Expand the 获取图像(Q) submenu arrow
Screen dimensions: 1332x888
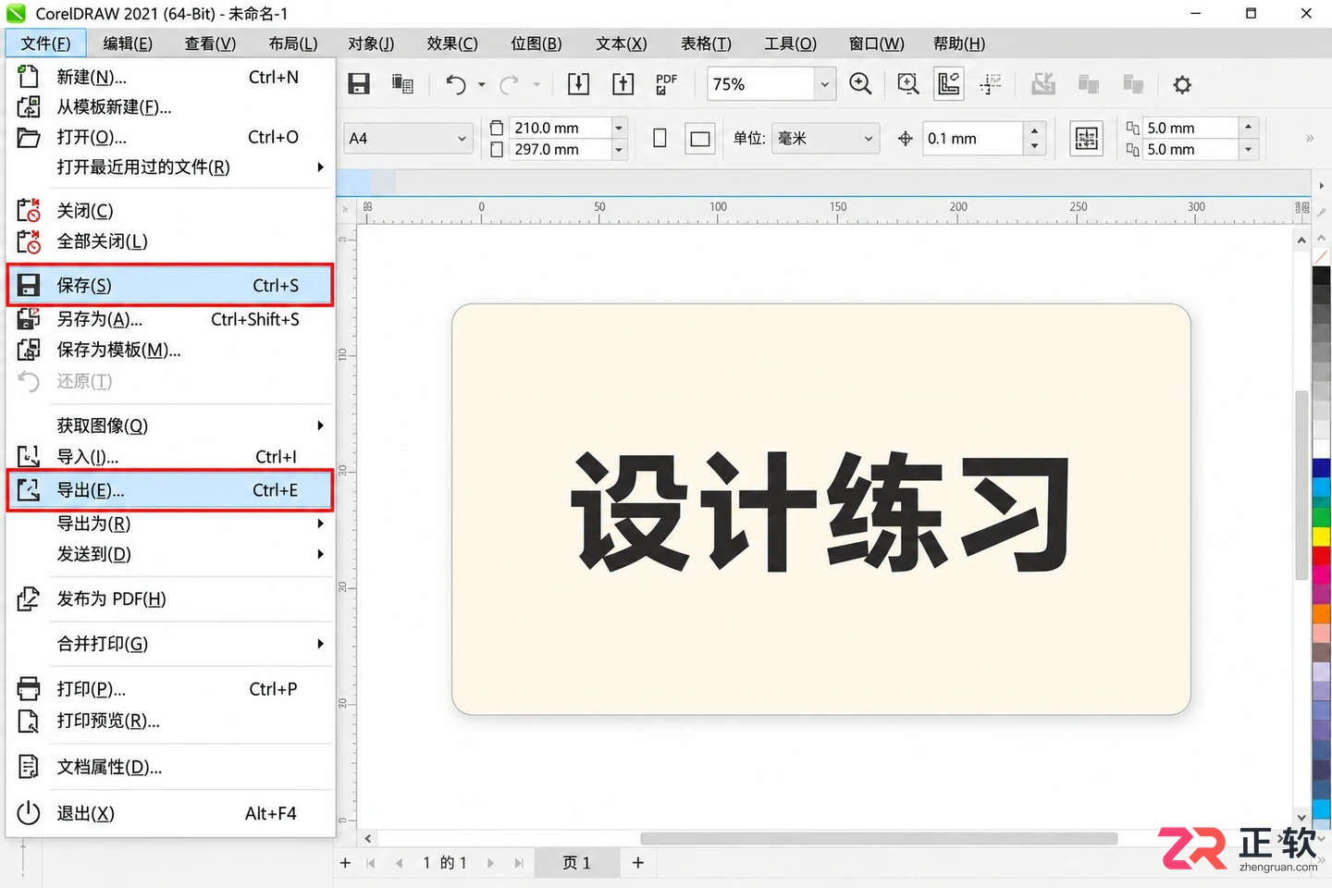pyautogui.click(x=320, y=425)
